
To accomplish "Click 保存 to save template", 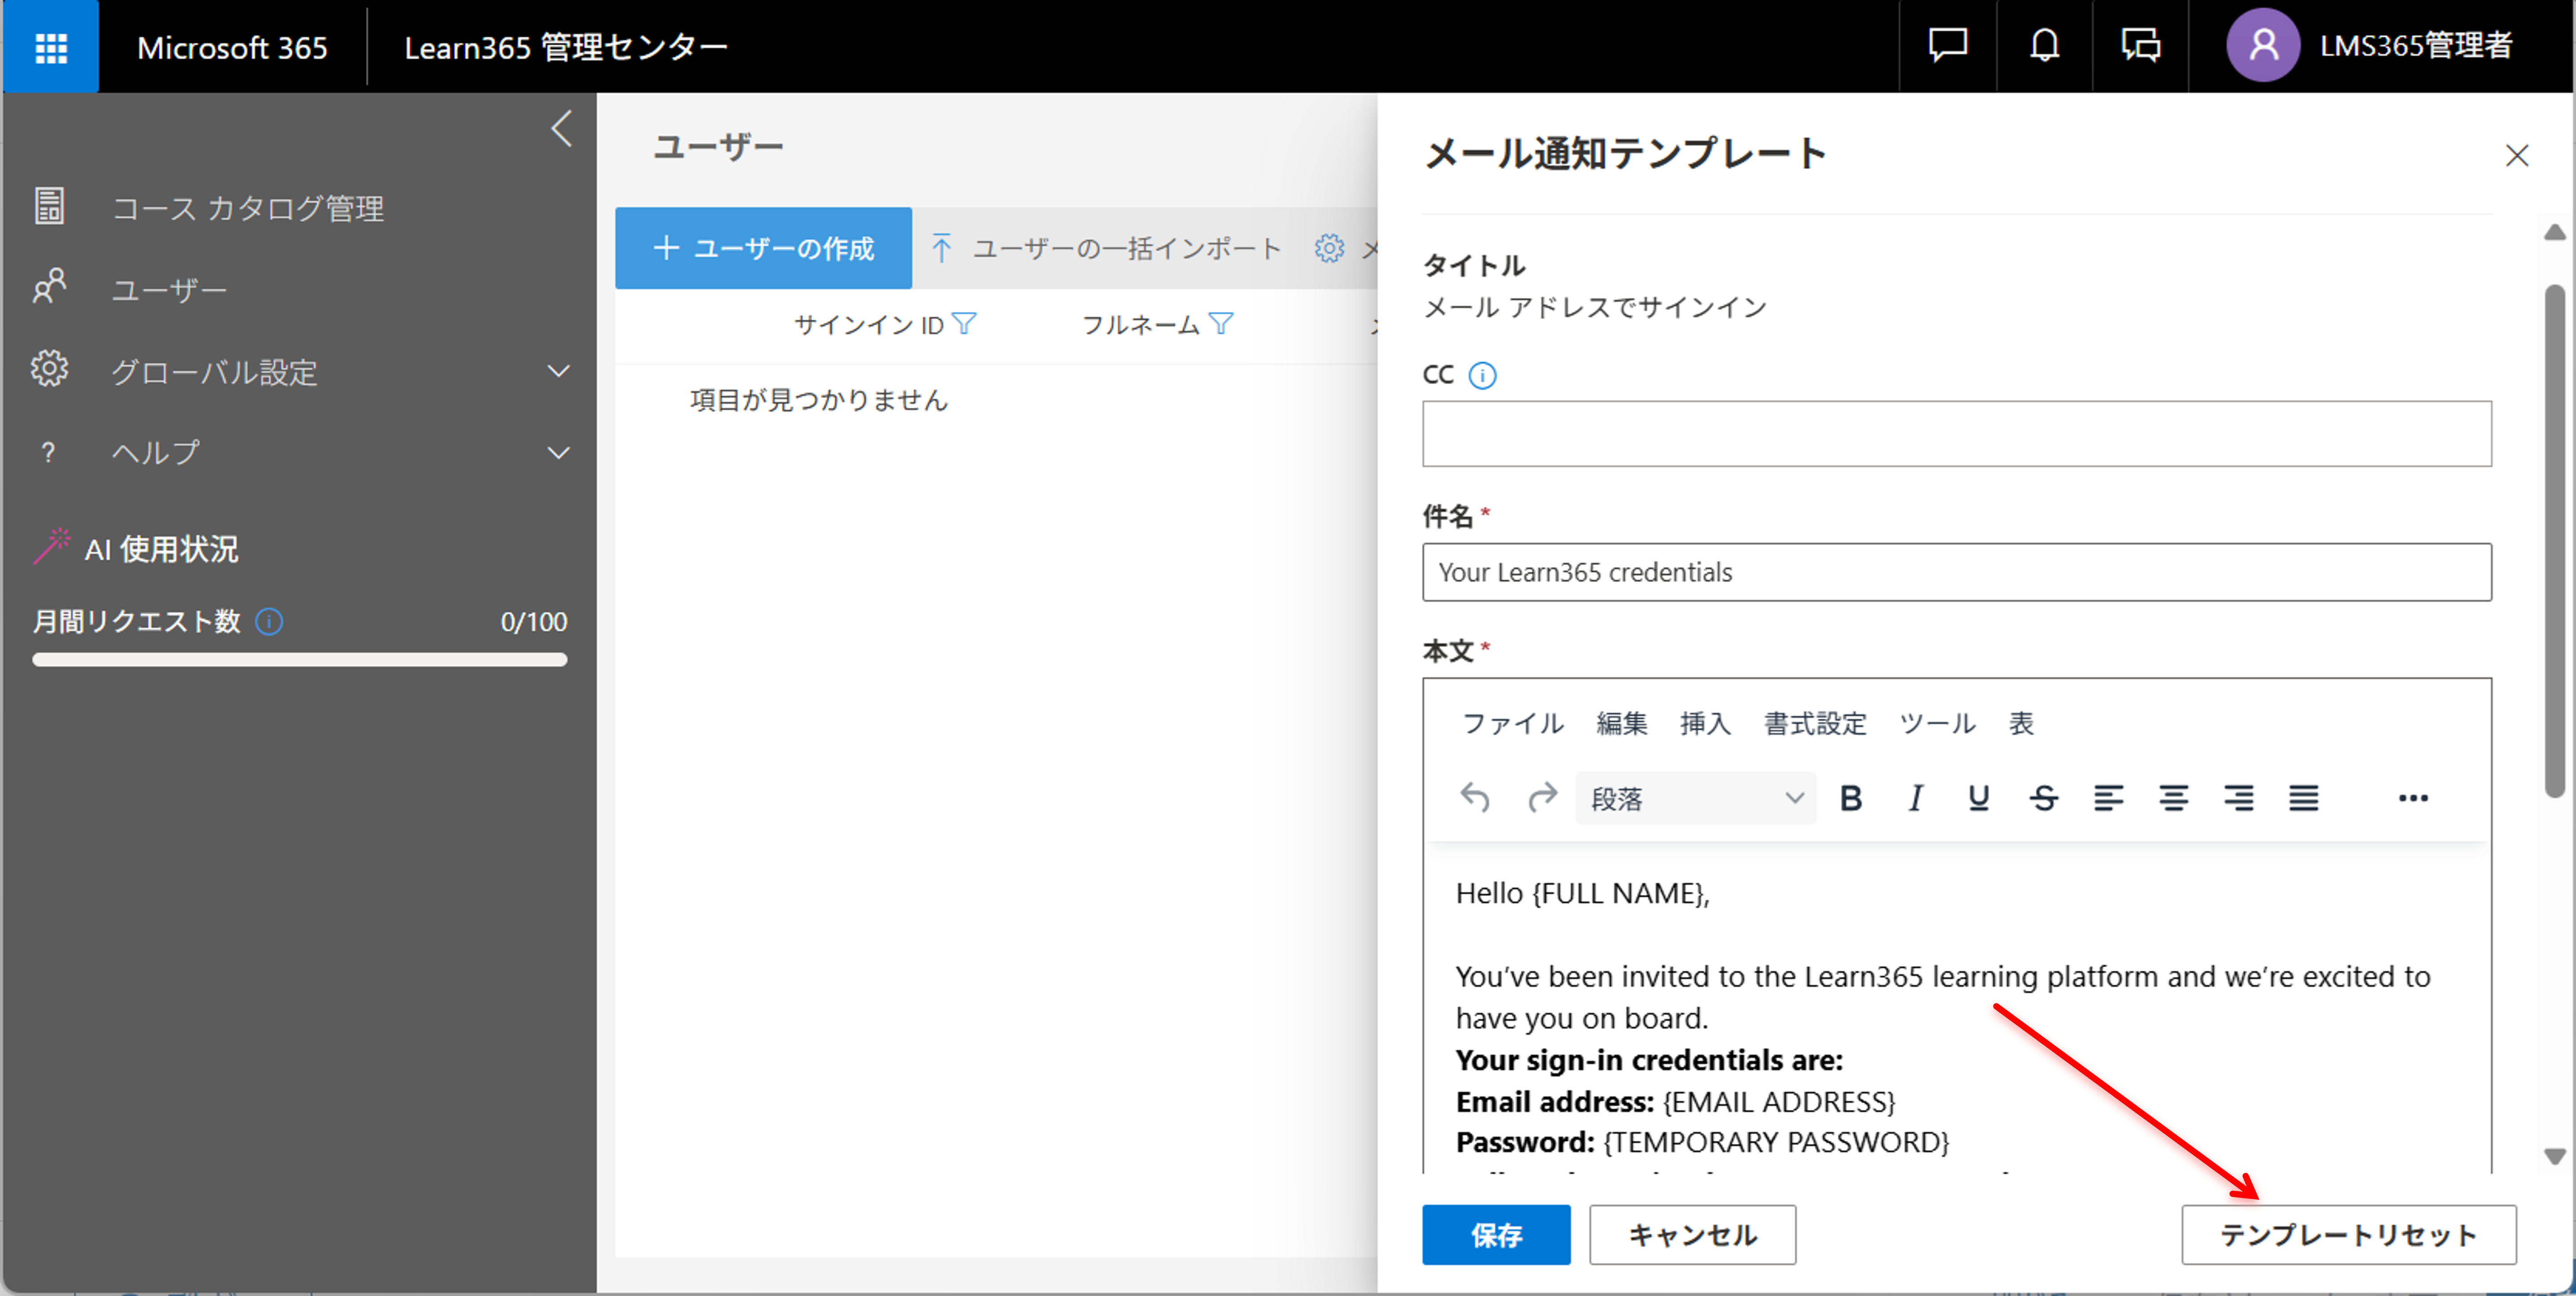I will click(1496, 1235).
